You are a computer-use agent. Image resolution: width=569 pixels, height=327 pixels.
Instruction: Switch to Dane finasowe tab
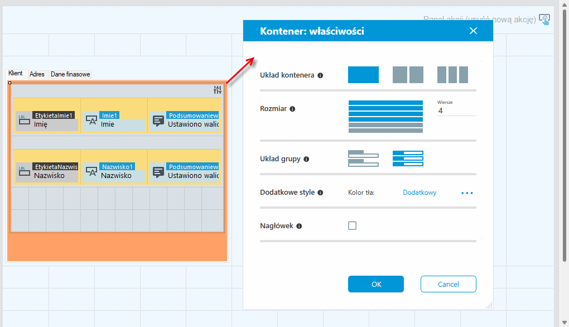click(x=70, y=74)
